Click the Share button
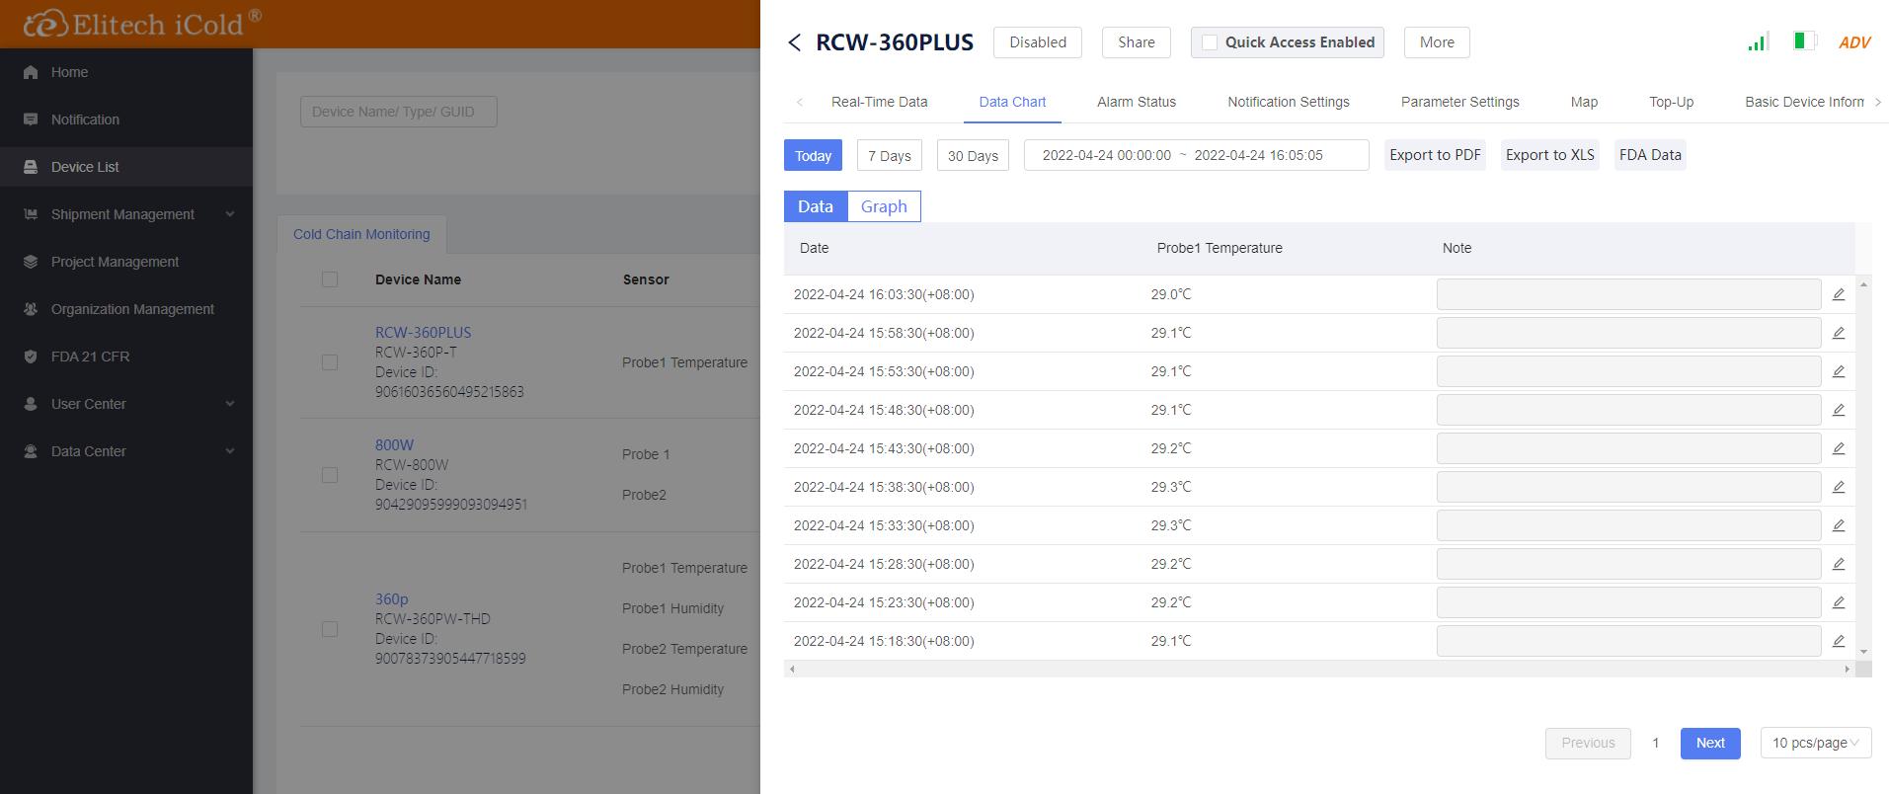1889x794 pixels. tap(1137, 42)
